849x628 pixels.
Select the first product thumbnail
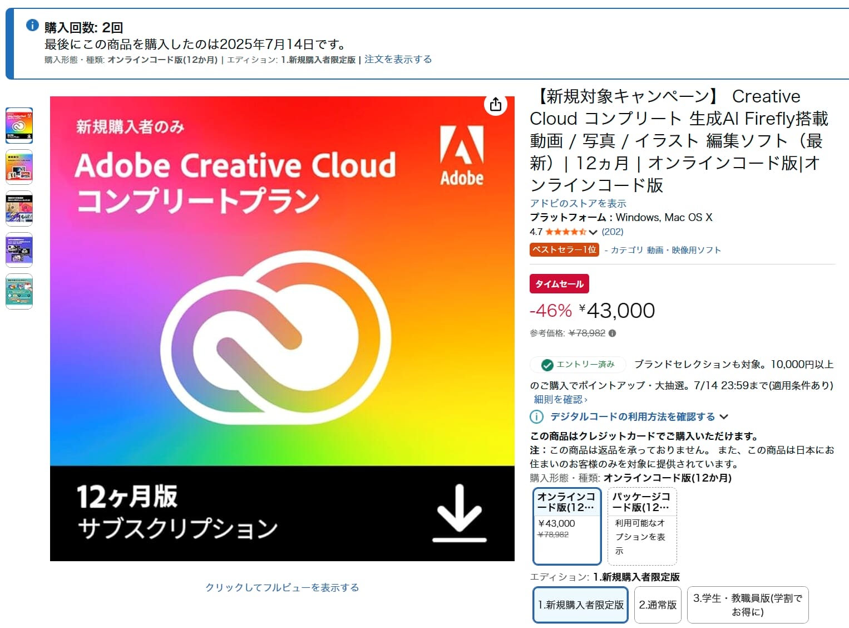click(x=19, y=125)
